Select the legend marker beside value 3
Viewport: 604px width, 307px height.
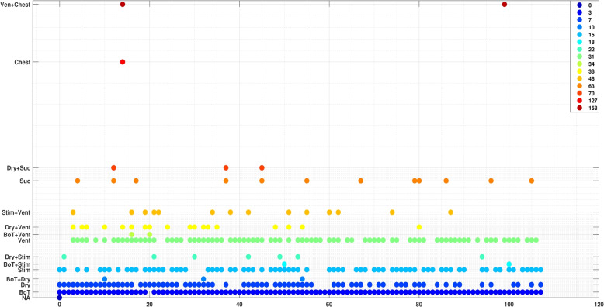579,12
